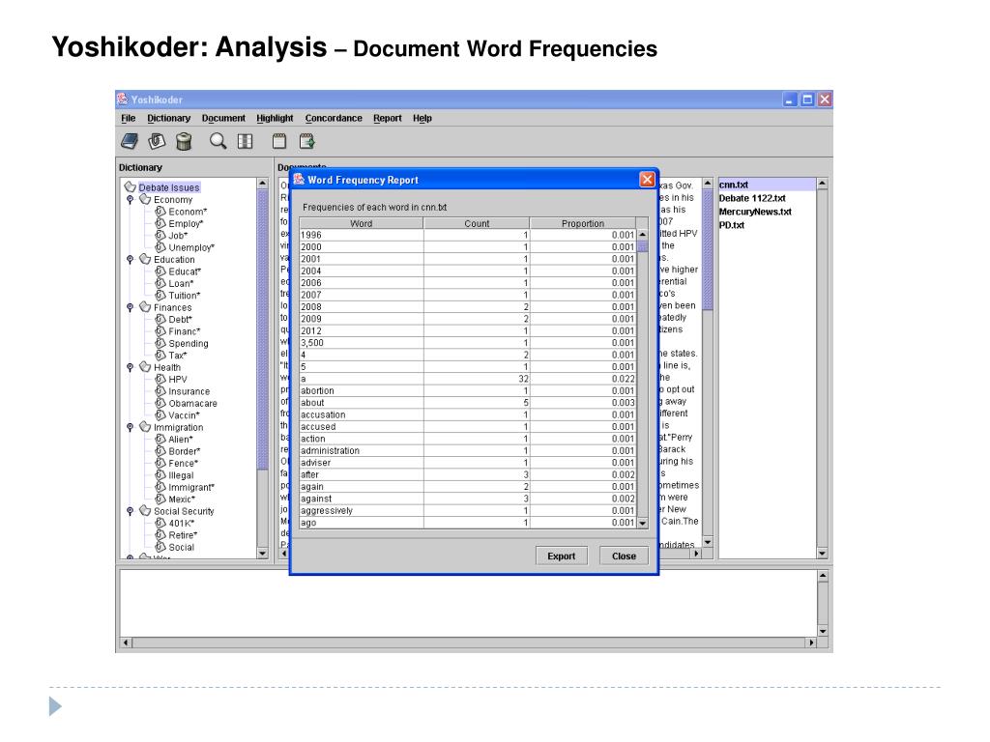Screen dimensions: 990x742
Task: Open the Document menu
Action: 223,118
